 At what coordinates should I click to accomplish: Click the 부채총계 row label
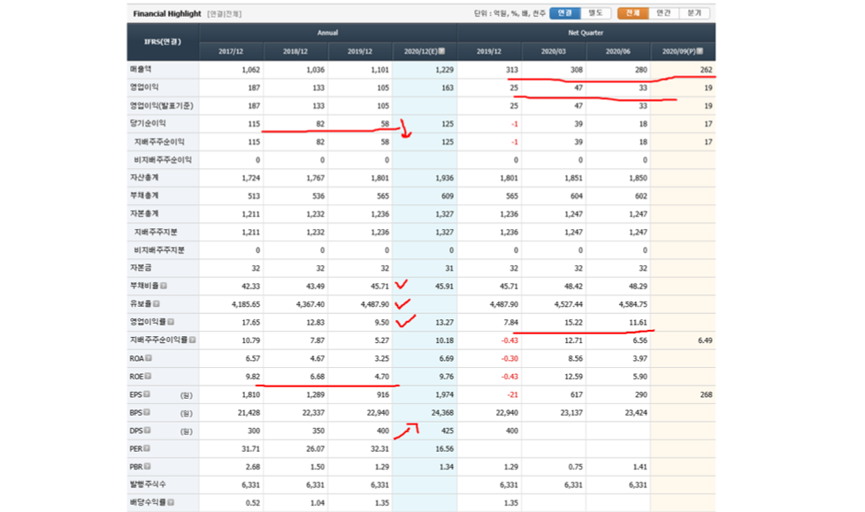coord(144,195)
